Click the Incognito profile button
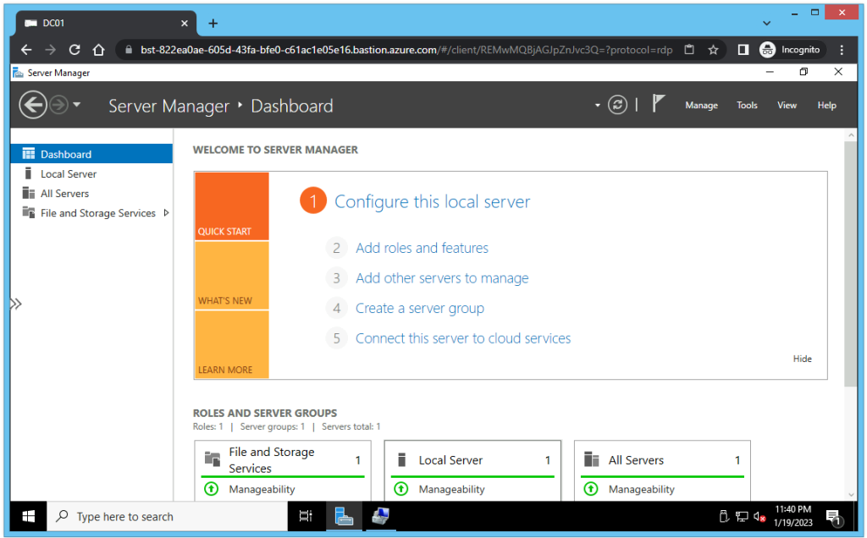 coord(791,50)
